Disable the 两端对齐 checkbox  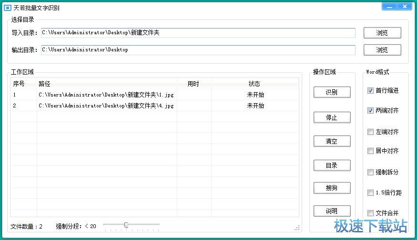pyautogui.click(x=370, y=111)
